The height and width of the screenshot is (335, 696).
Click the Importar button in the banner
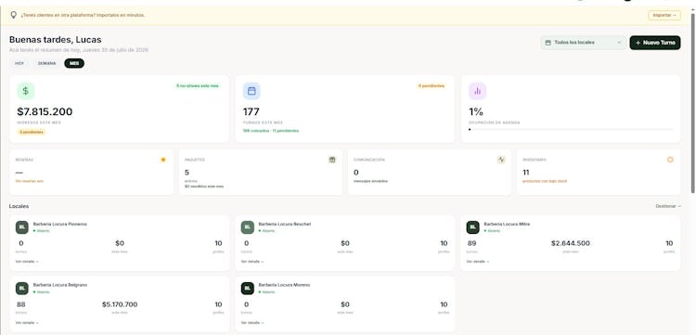coord(664,15)
